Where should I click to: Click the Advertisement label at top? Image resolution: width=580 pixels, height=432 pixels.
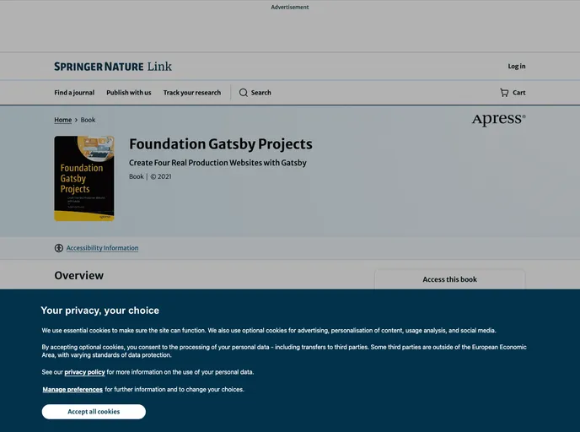tap(290, 7)
